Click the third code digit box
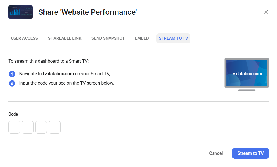277x167 pixels. click(x=41, y=127)
